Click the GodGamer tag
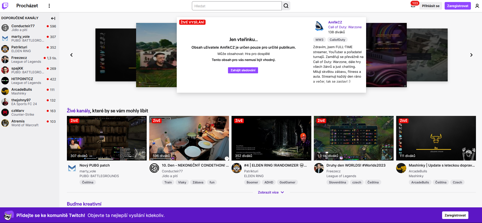This screenshot has height=223, width=482. point(287,182)
